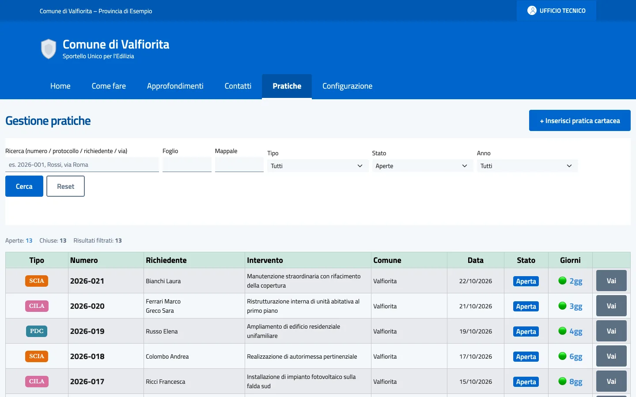
Task: Click into the Foglio input field
Action: (187, 165)
